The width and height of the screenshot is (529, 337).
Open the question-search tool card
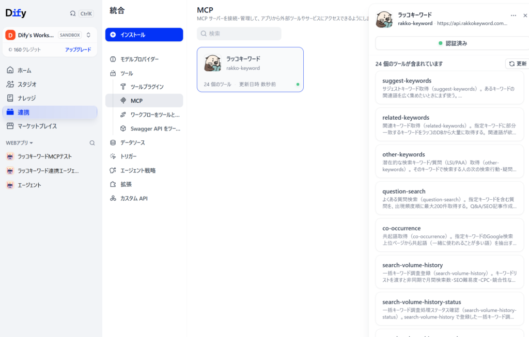[x=449, y=199]
